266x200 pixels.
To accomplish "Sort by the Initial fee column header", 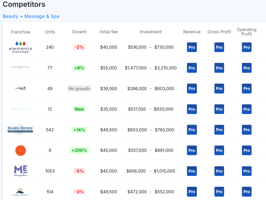I will click(x=109, y=32).
